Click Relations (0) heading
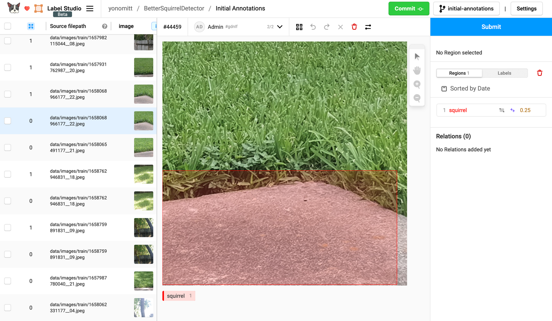This screenshot has height=321, width=552. (x=453, y=136)
